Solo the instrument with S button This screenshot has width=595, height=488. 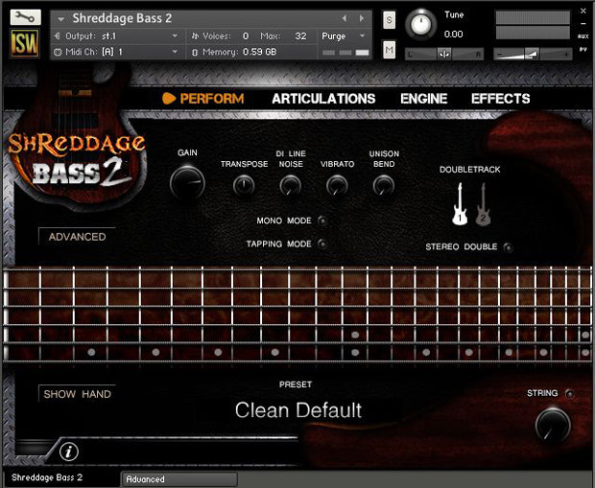coord(389,20)
